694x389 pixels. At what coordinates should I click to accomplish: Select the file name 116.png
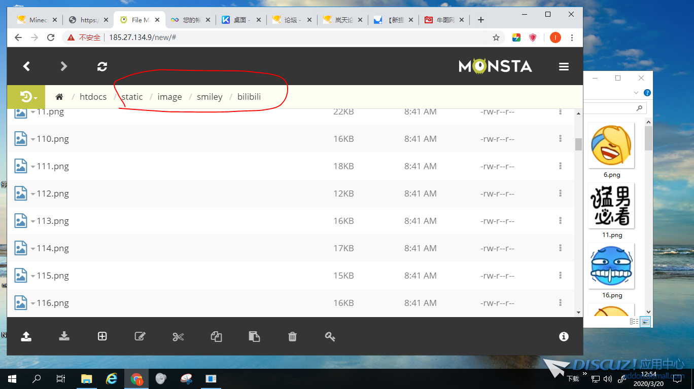point(53,303)
